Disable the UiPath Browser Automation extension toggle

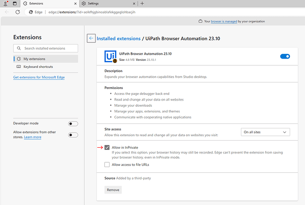(285, 56)
